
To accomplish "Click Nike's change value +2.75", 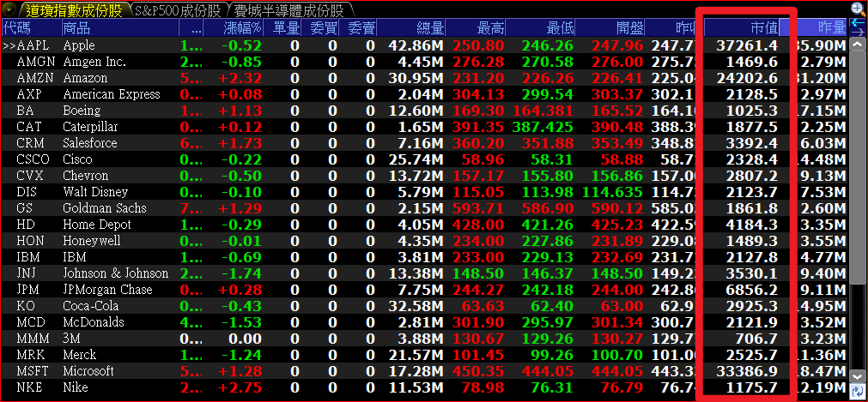I will (x=240, y=387).
